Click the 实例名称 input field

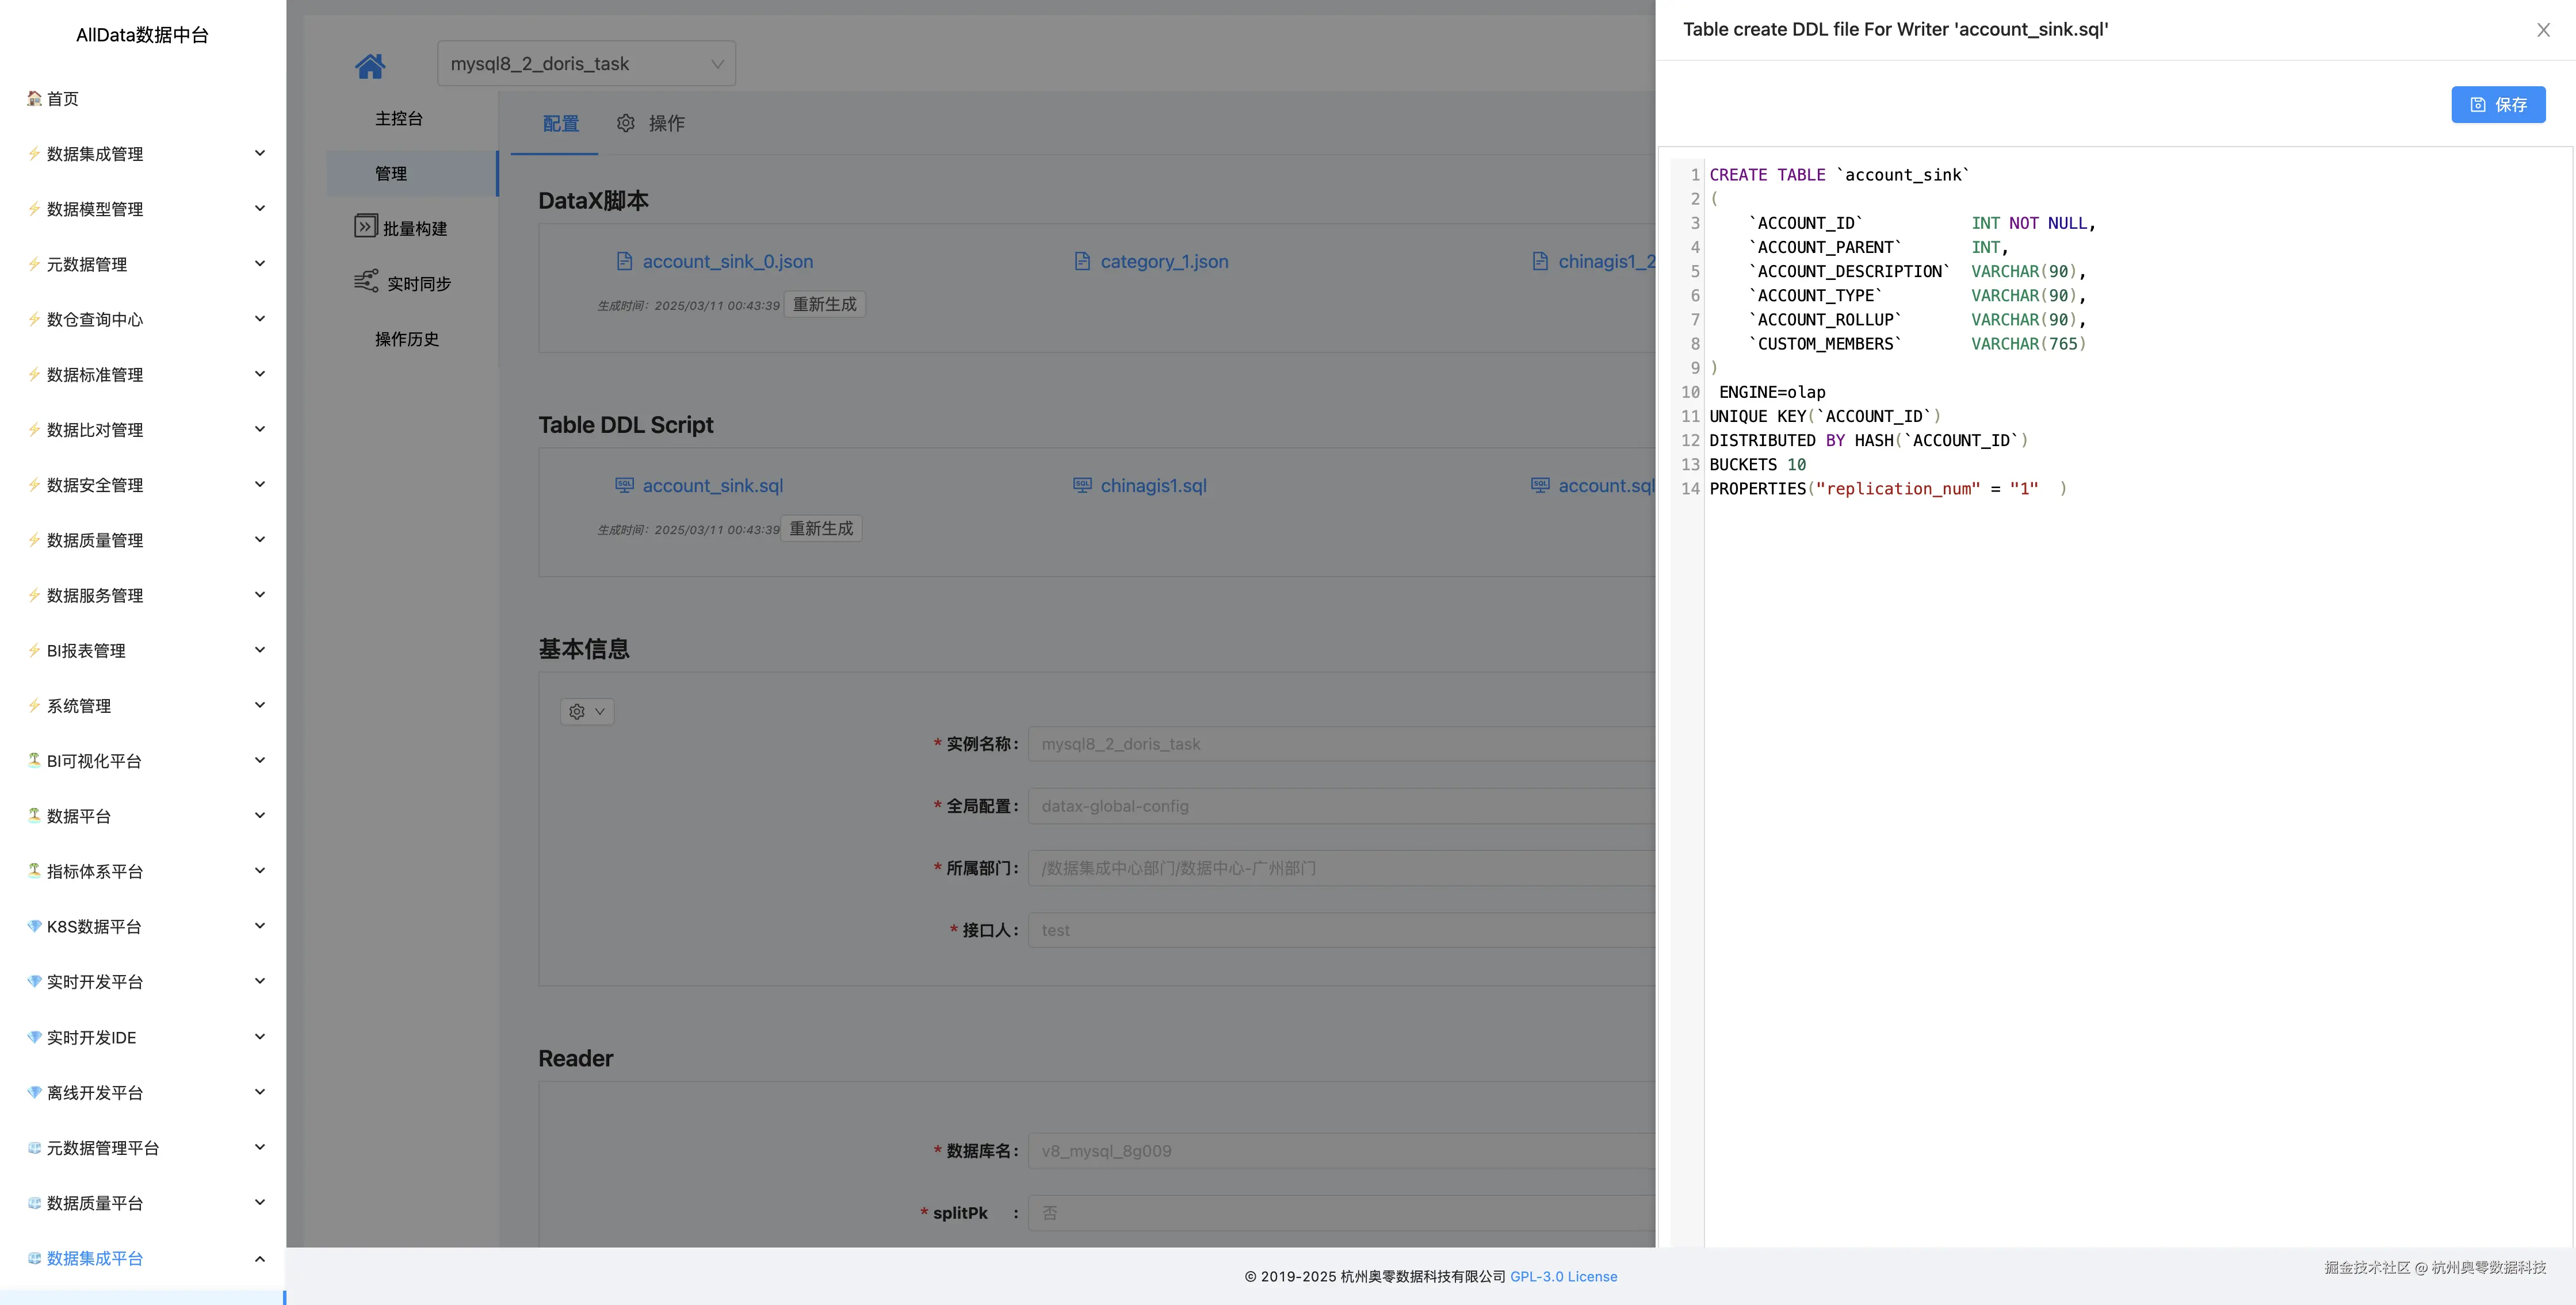(x=1340, y=744)
